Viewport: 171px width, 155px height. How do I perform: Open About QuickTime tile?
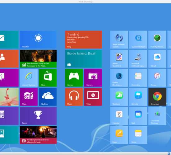[x=119, y=59]
